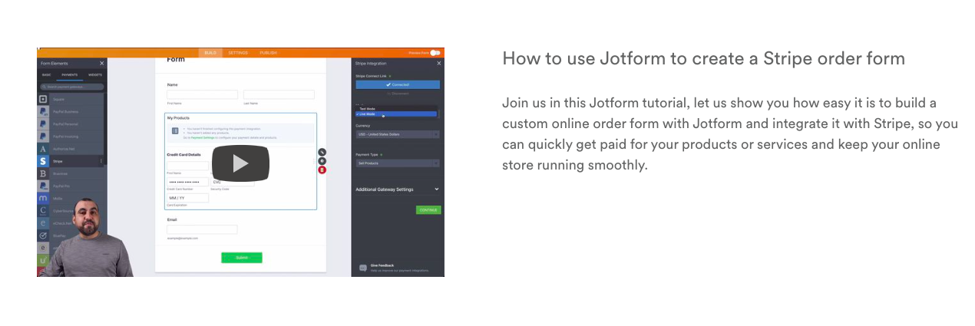Screen dimensions: 975x326
Task: Switch to the BUILD tab
Action: click(x=210, y=53)
